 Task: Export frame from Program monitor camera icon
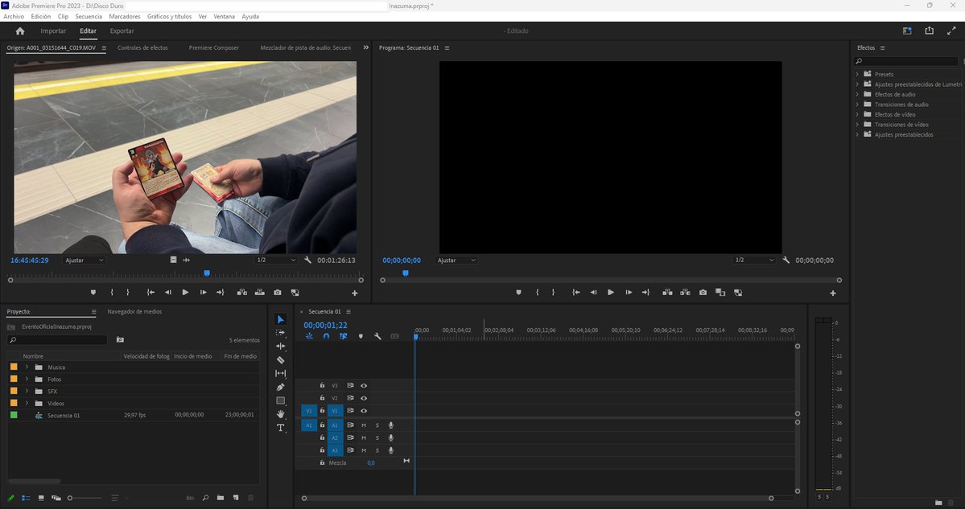703,293
